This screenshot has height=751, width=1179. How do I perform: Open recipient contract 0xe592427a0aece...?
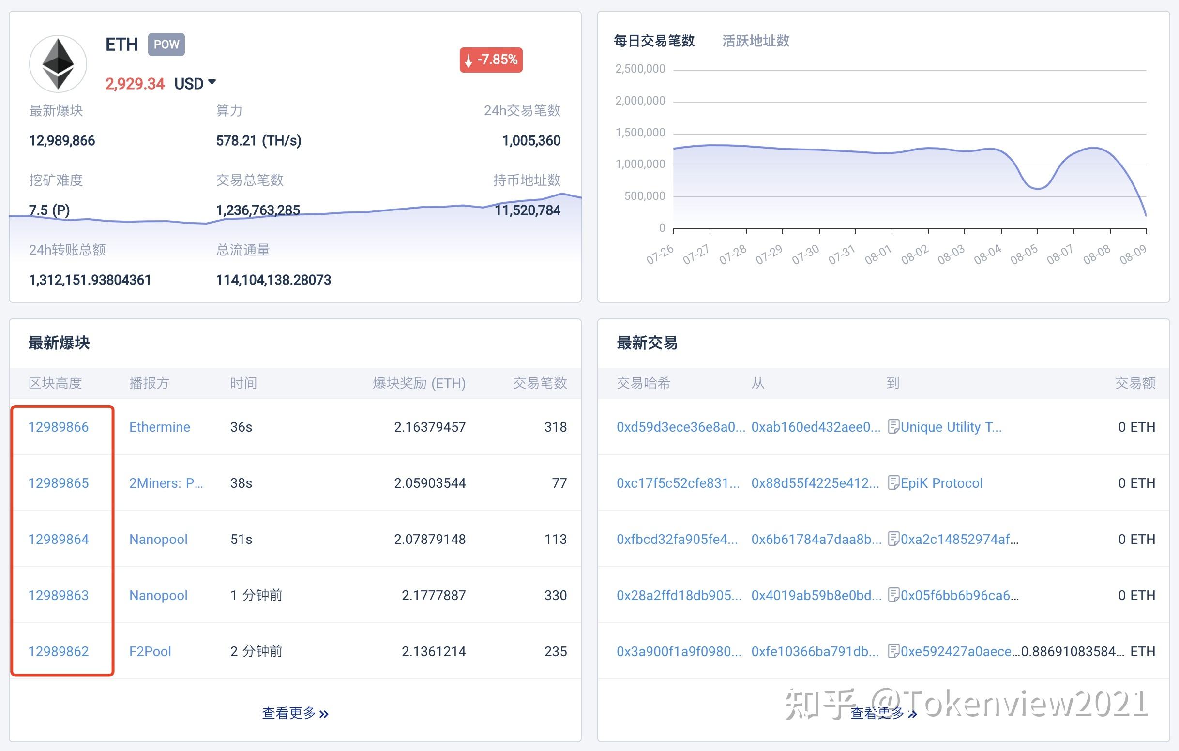[x=960, y=652]
